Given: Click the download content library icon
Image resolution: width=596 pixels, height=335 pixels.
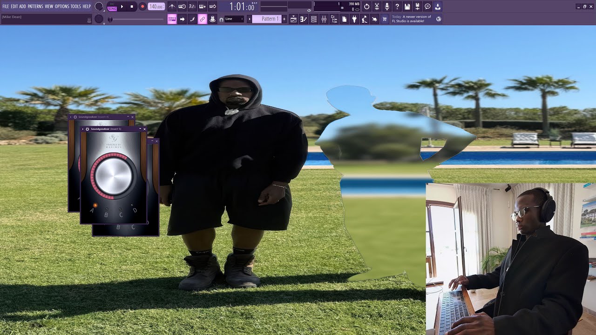Looking at the screenshot, I should pos(438,7).
